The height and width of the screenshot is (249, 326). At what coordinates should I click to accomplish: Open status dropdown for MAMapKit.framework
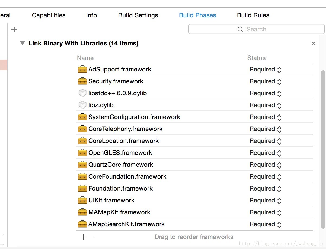pos(266,212)
